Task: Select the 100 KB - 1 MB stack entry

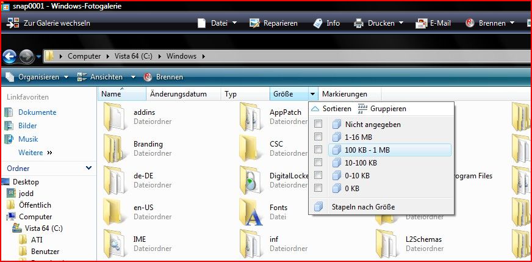Action: 390,150
